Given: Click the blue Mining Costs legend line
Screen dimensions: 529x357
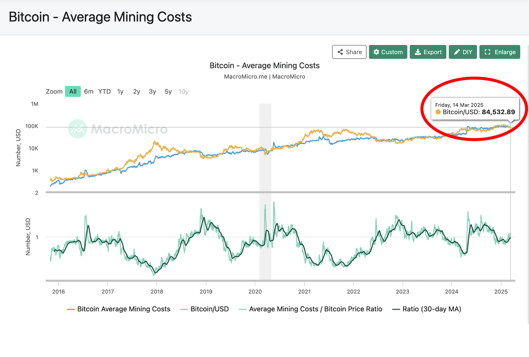Looking at the screenshot, I should pyautogui.click(x=71, y=309).
